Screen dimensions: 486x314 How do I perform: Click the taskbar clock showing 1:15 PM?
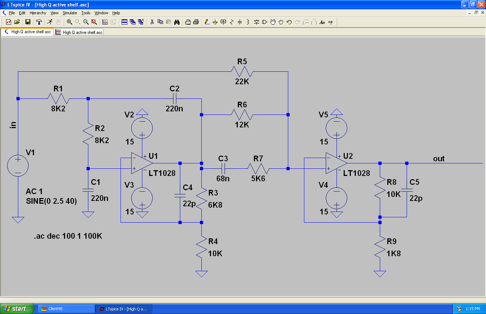click(x=473, y=309)
